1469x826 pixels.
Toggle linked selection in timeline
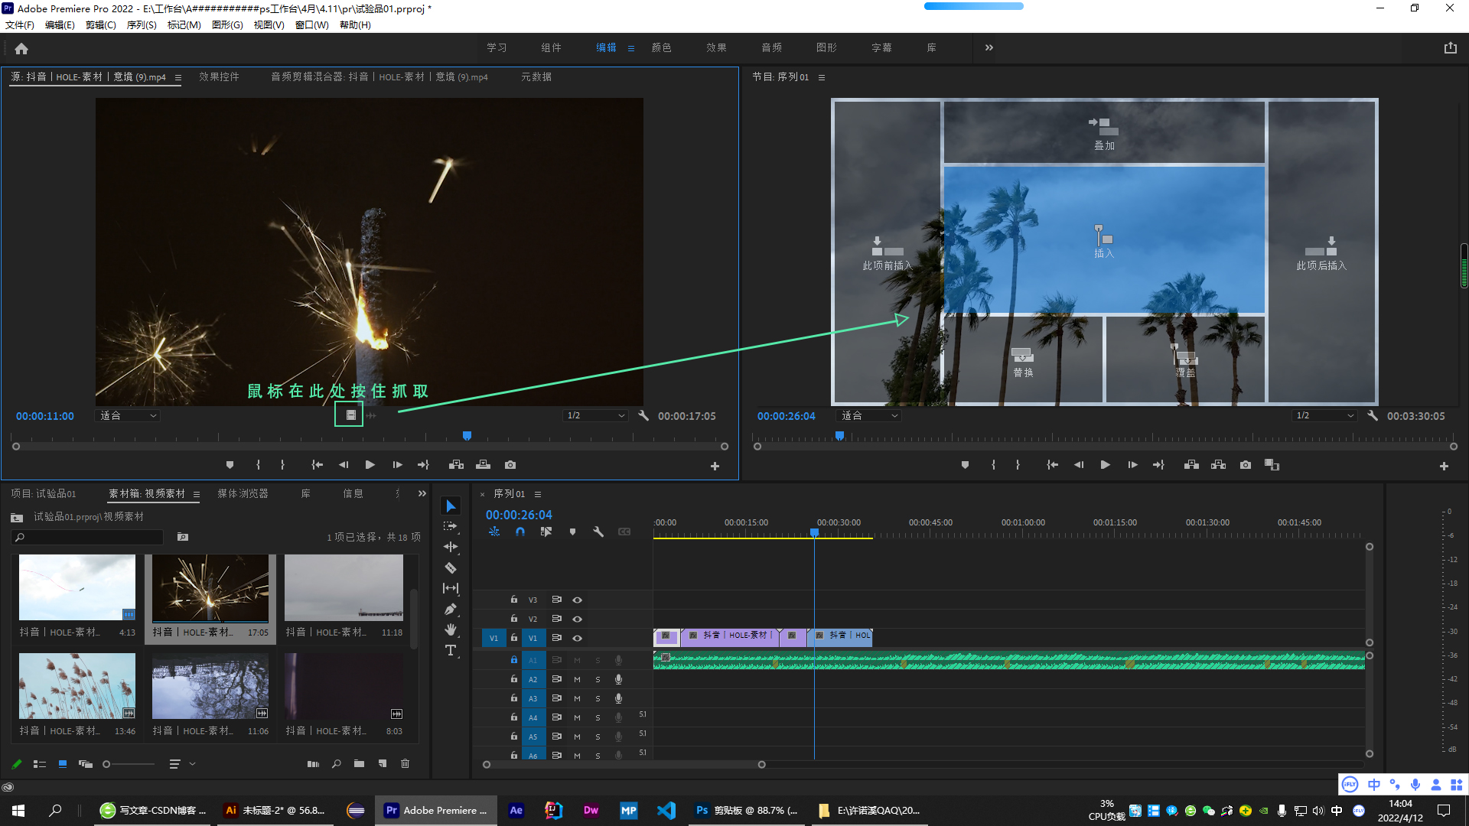tap(546, 532)
